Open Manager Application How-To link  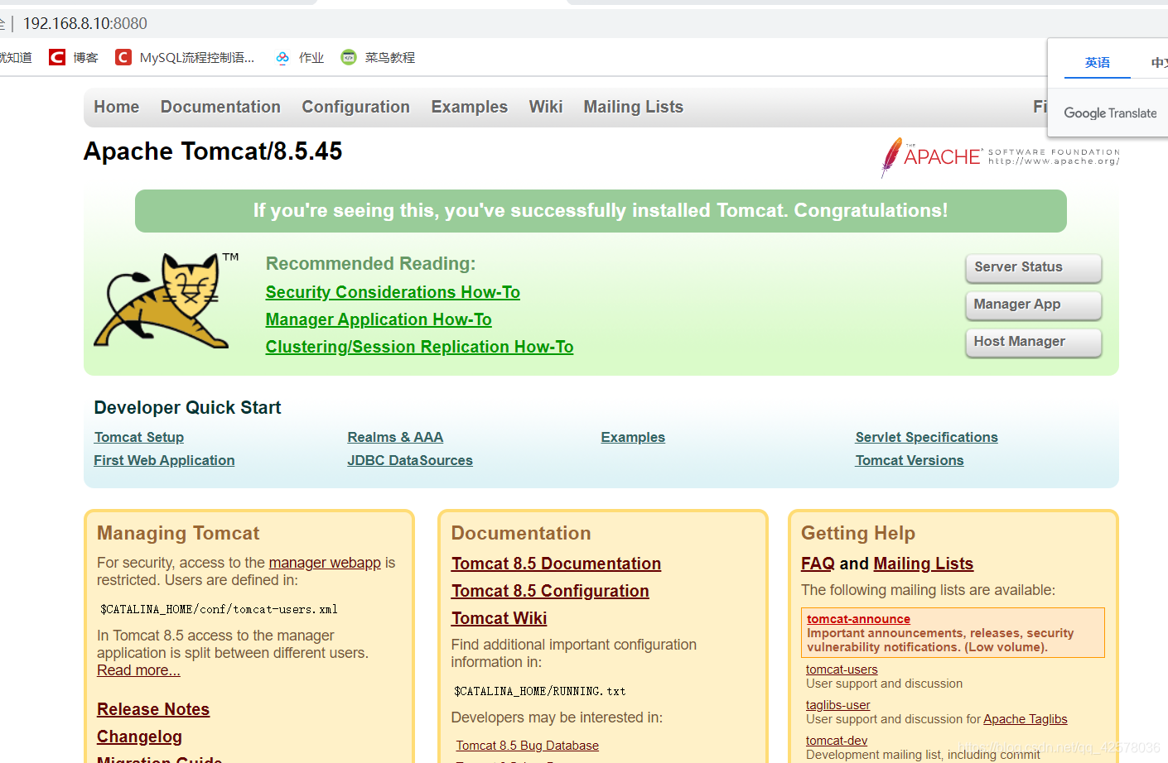[379, 319]
